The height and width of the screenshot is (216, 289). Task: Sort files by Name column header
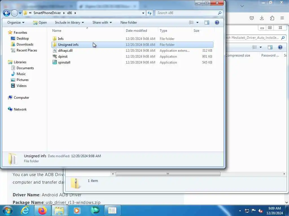tap(87, 30)
